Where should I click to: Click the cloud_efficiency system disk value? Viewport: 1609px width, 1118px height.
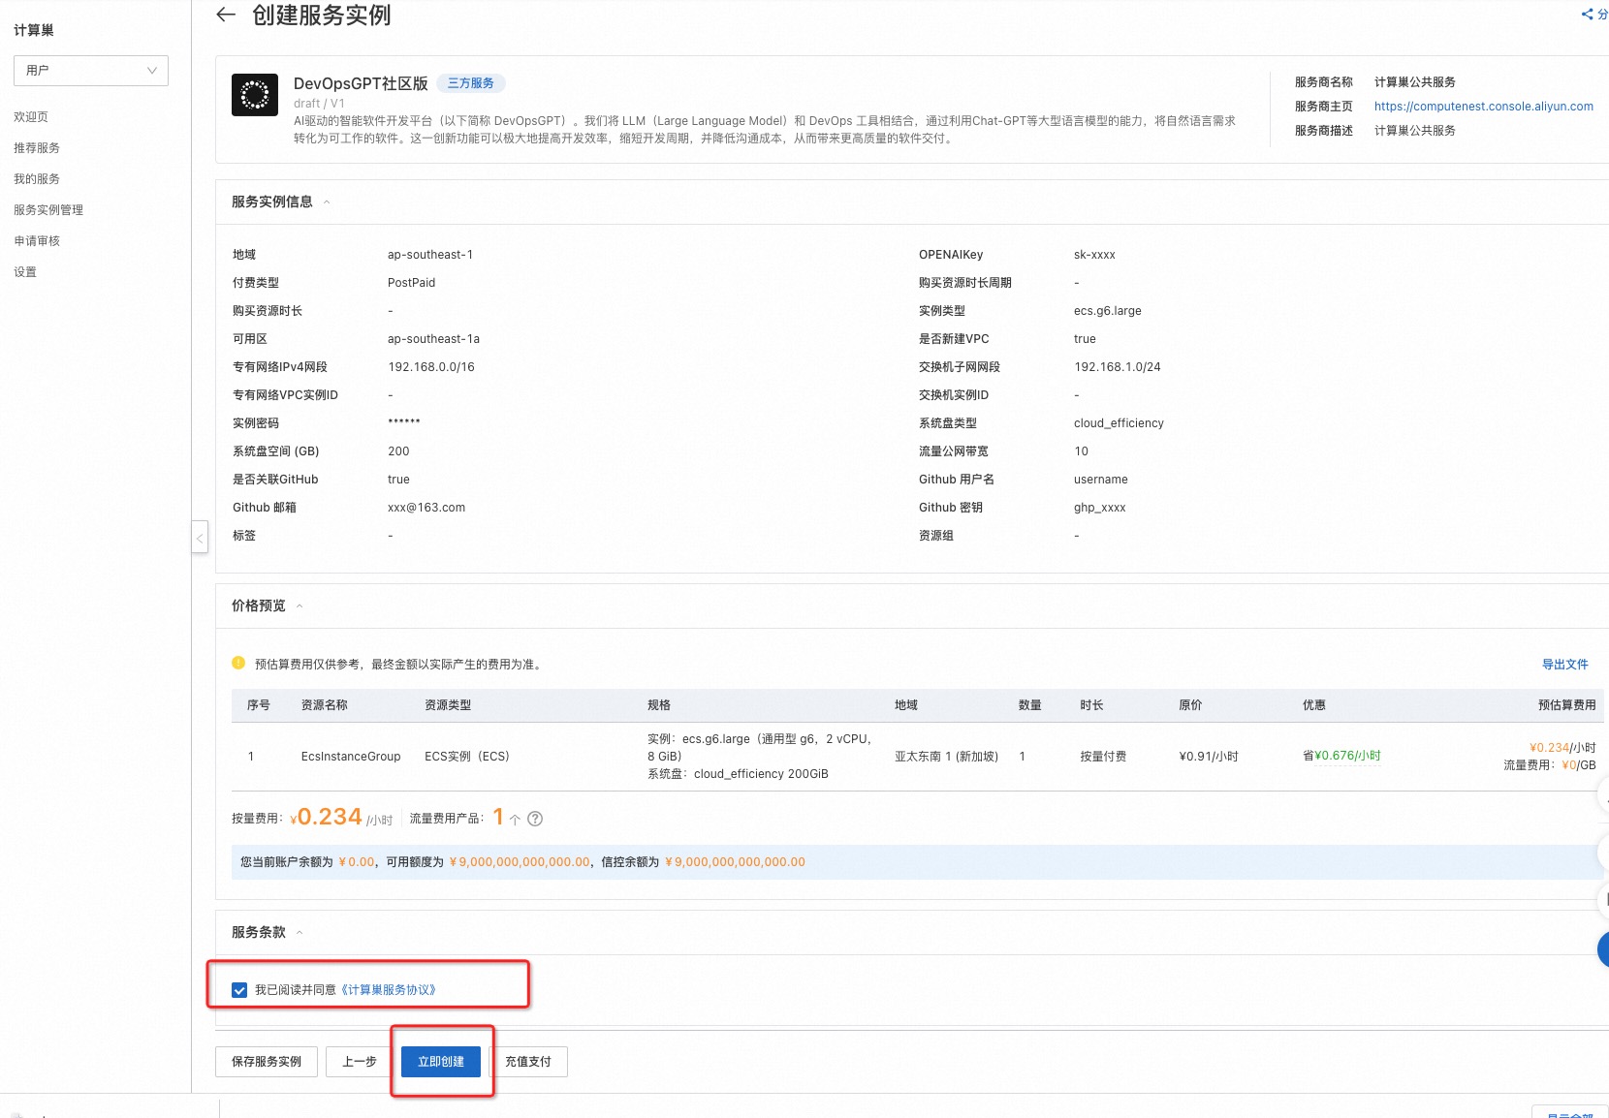tap(1119, 423)
